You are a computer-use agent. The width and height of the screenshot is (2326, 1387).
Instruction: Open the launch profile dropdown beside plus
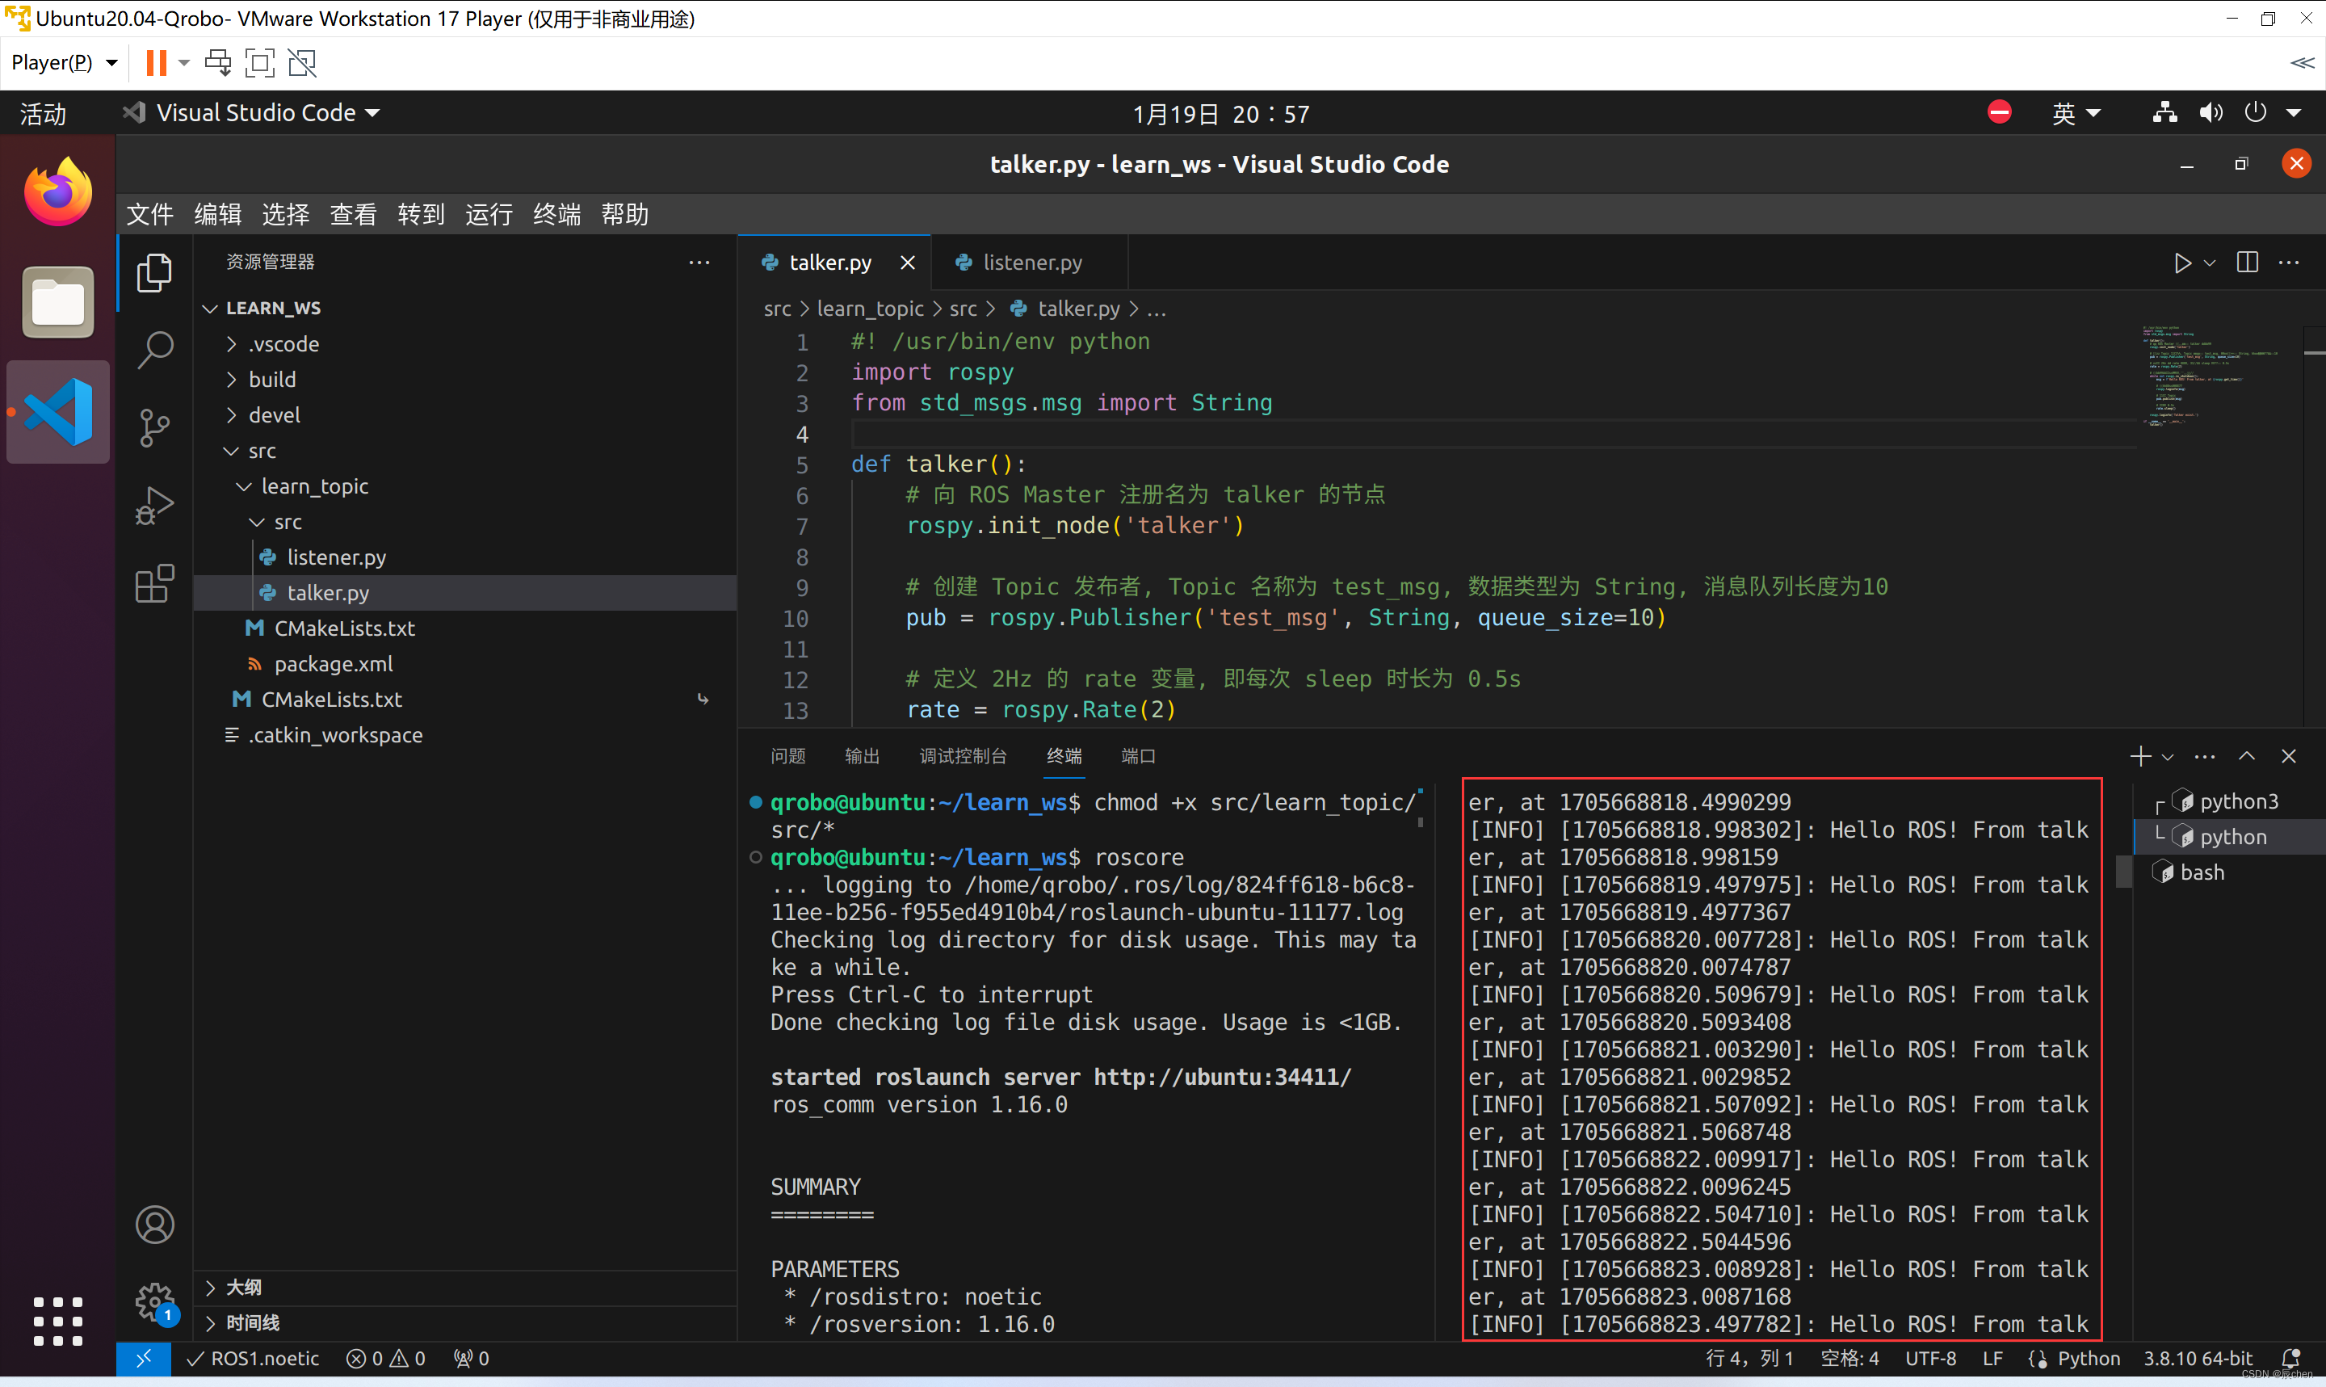2167,756
